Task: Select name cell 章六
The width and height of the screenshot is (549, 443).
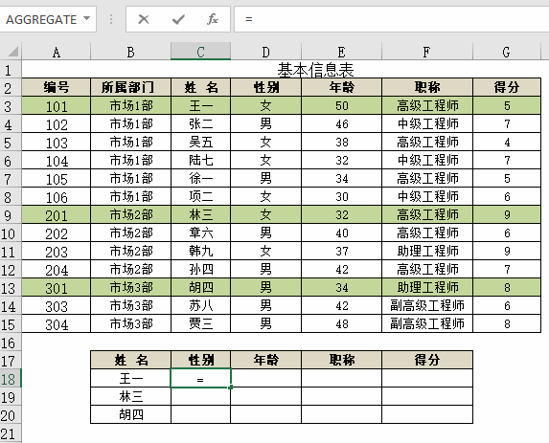Action: (x=200, y=233)
